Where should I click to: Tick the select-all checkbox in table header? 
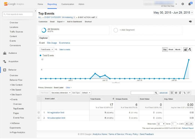click(39, 99)
